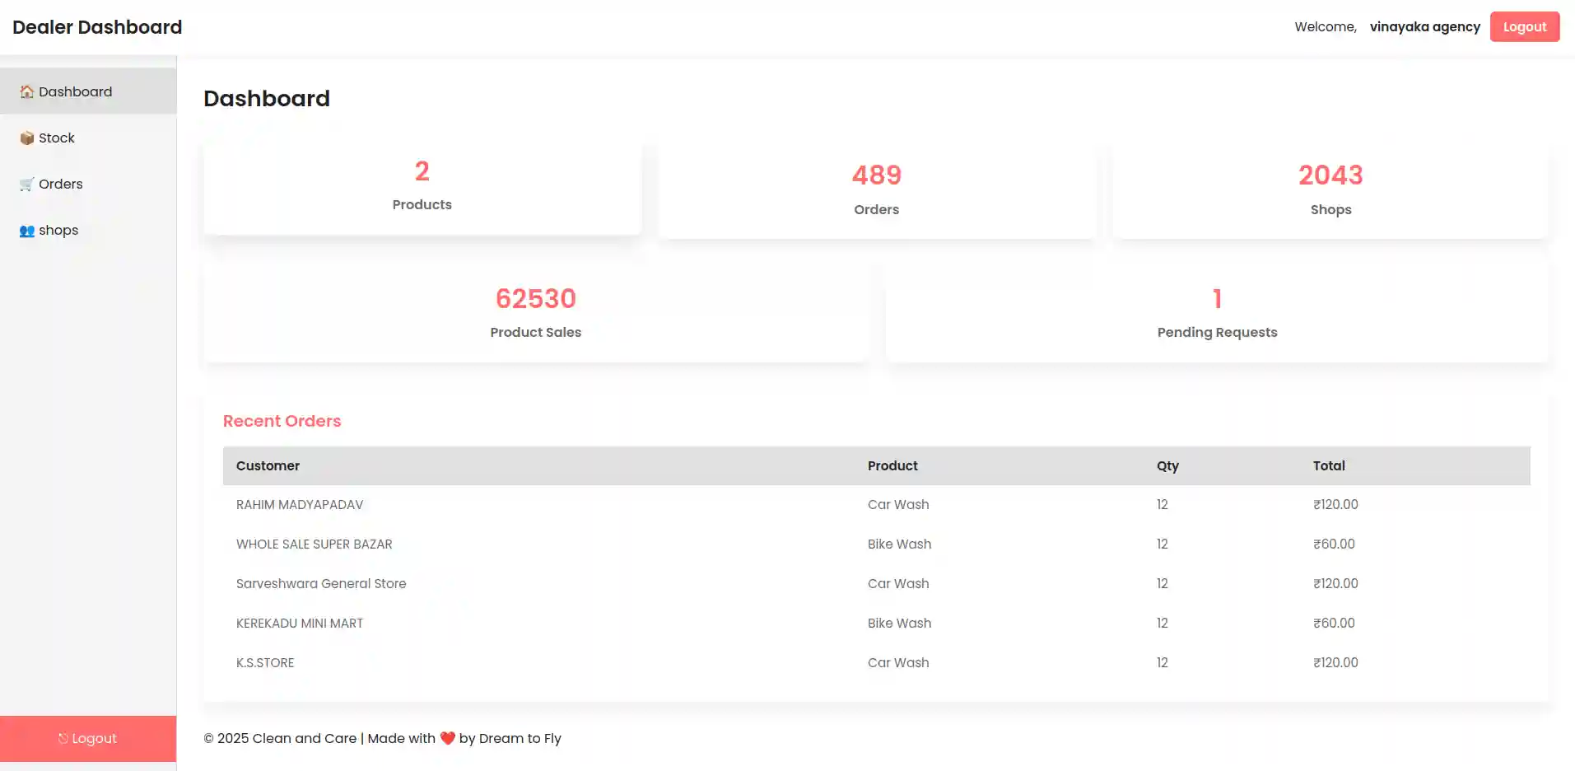Select the RAHIM MADYAPADAV order row

299,505
